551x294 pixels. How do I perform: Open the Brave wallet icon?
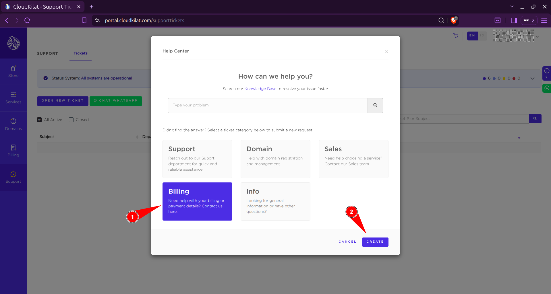point(498,20)
